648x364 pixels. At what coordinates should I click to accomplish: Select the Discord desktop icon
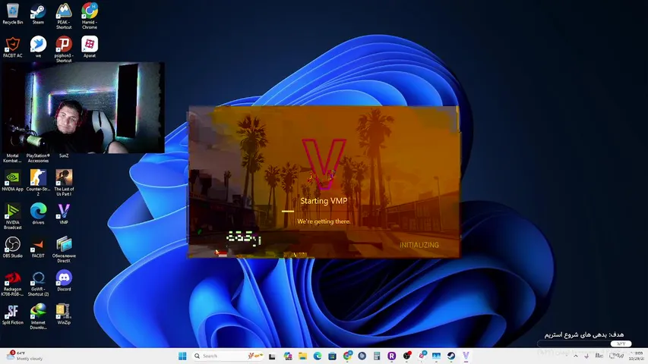(x=64, y=281)
